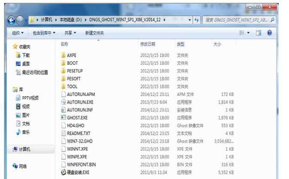Expand the arrow after 计算机 breadcrumb
This screenshot has width=289, height=179.
(56, 20)
